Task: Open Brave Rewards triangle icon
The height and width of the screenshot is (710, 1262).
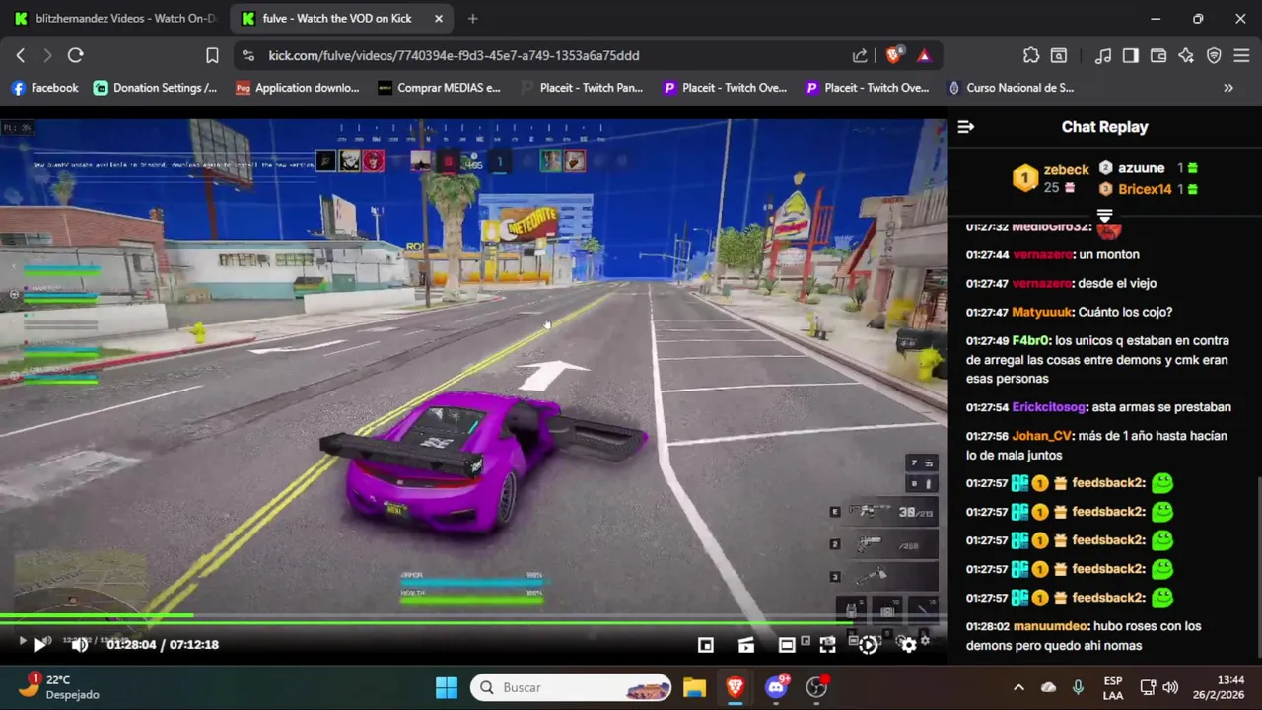Action: pos(924,55)
